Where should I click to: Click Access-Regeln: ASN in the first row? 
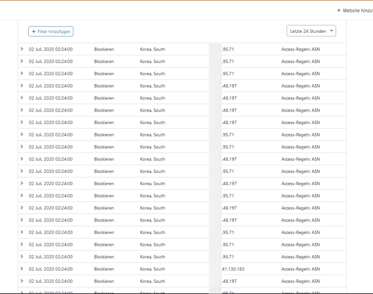(300, 49)
